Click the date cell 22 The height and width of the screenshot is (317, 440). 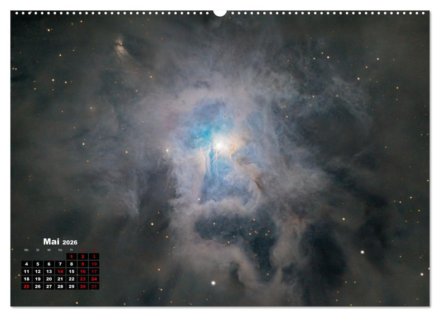(x=71, y=279)
